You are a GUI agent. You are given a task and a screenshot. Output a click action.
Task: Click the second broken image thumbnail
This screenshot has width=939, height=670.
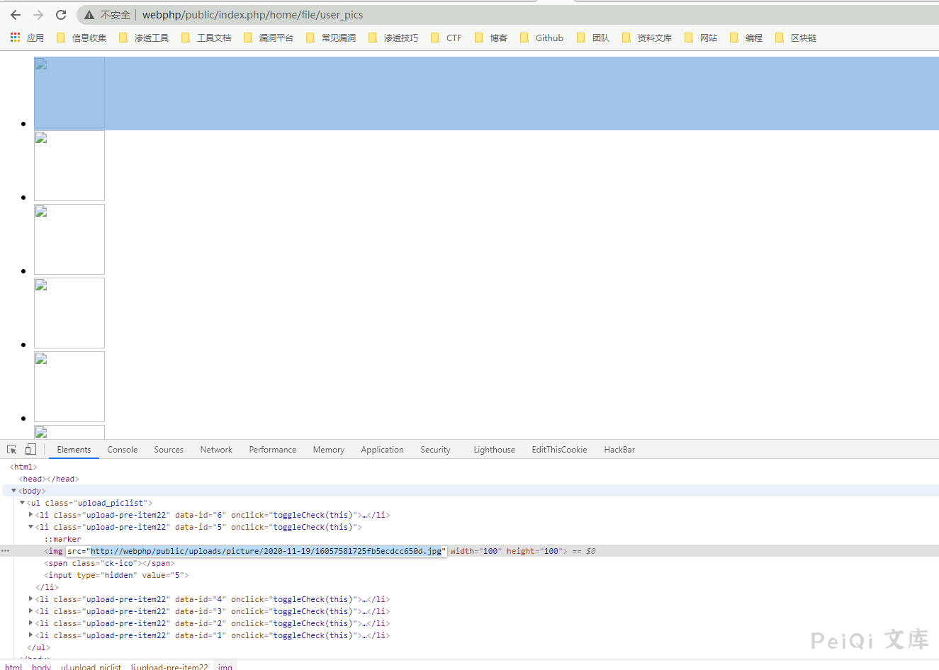(x=69, y=166)
